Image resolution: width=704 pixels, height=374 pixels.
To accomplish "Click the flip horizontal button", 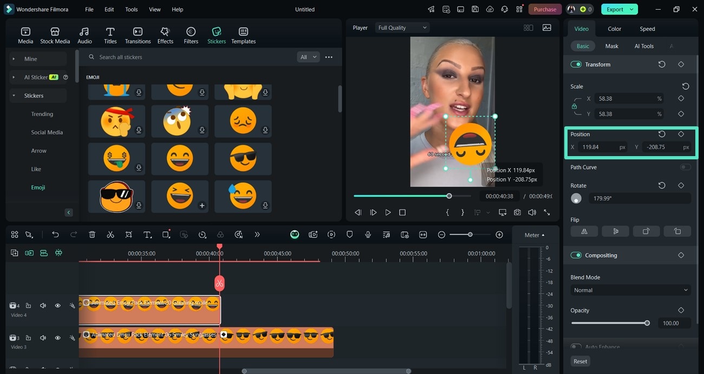I will tap(584, 231).
